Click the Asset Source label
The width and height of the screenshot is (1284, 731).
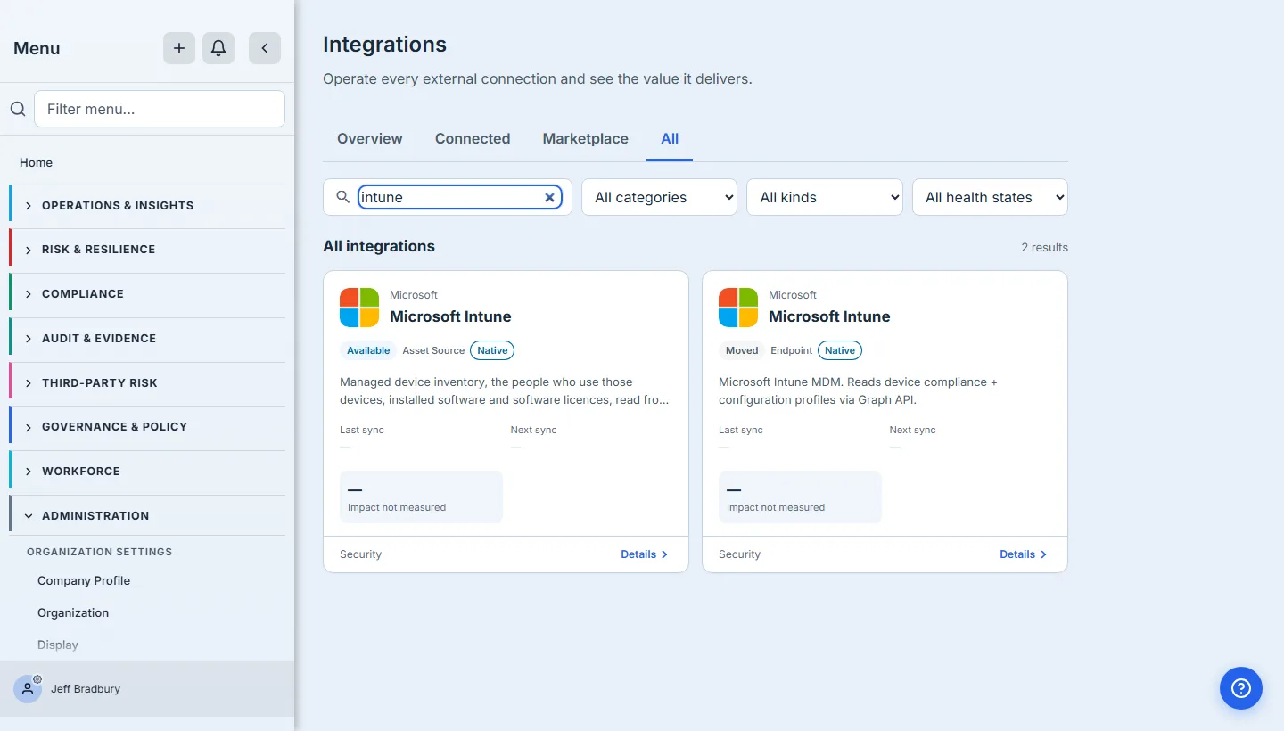coord(433,350)
